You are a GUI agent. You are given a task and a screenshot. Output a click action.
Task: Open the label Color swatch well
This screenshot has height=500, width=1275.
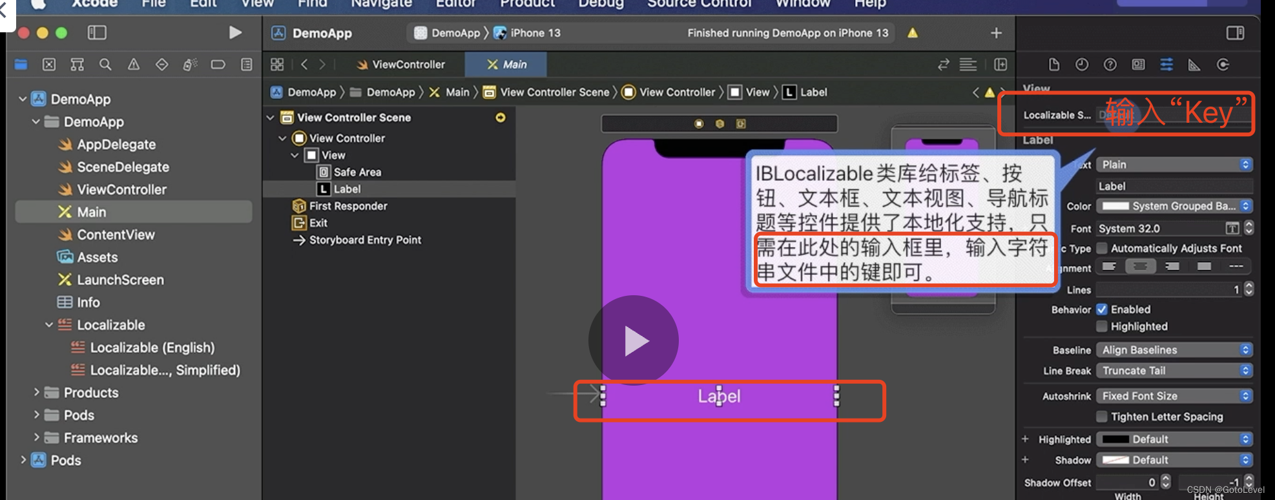pyautogui.click(x=1115, y=206)
